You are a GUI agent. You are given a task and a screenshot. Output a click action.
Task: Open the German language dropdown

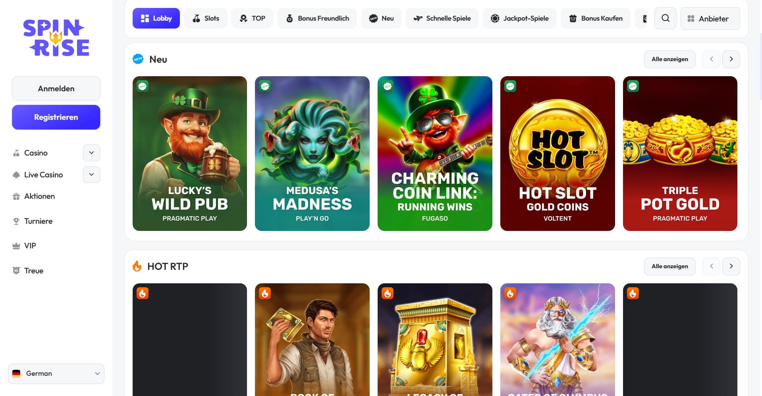(56, 374)
